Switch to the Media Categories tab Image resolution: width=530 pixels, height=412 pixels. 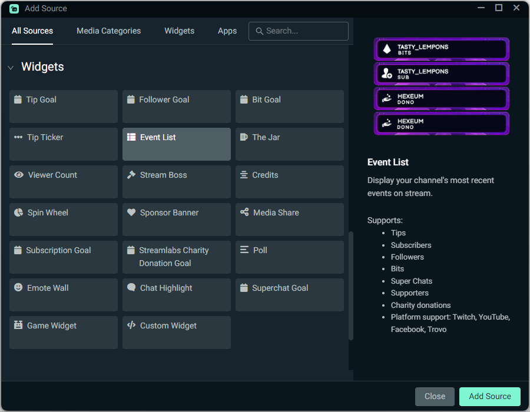coord(108,31)
